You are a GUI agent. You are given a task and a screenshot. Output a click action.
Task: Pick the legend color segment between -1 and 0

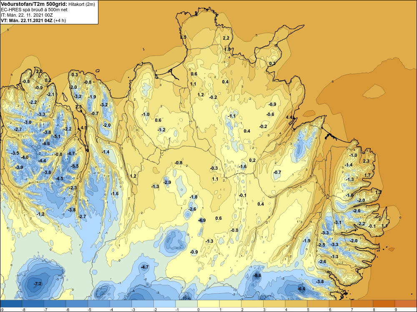(x=186, y=304)
